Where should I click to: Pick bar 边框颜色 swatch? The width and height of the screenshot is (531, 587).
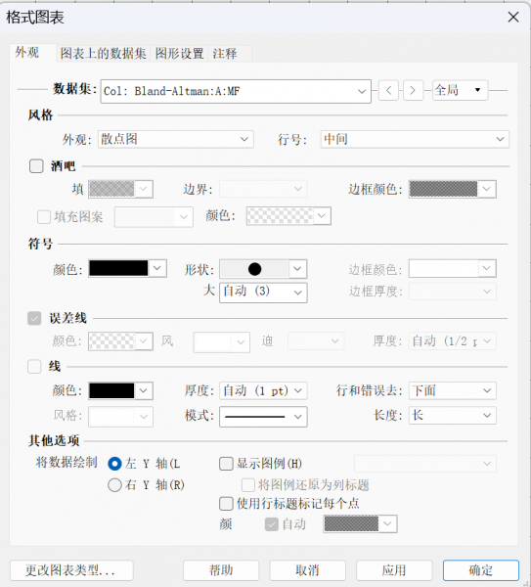[453, 189]
